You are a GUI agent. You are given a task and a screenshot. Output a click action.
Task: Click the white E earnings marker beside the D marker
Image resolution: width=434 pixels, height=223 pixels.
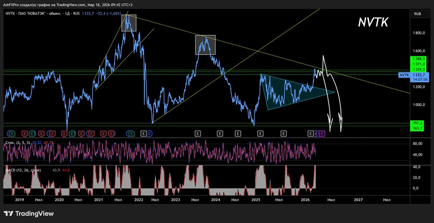tap(143, 134)
